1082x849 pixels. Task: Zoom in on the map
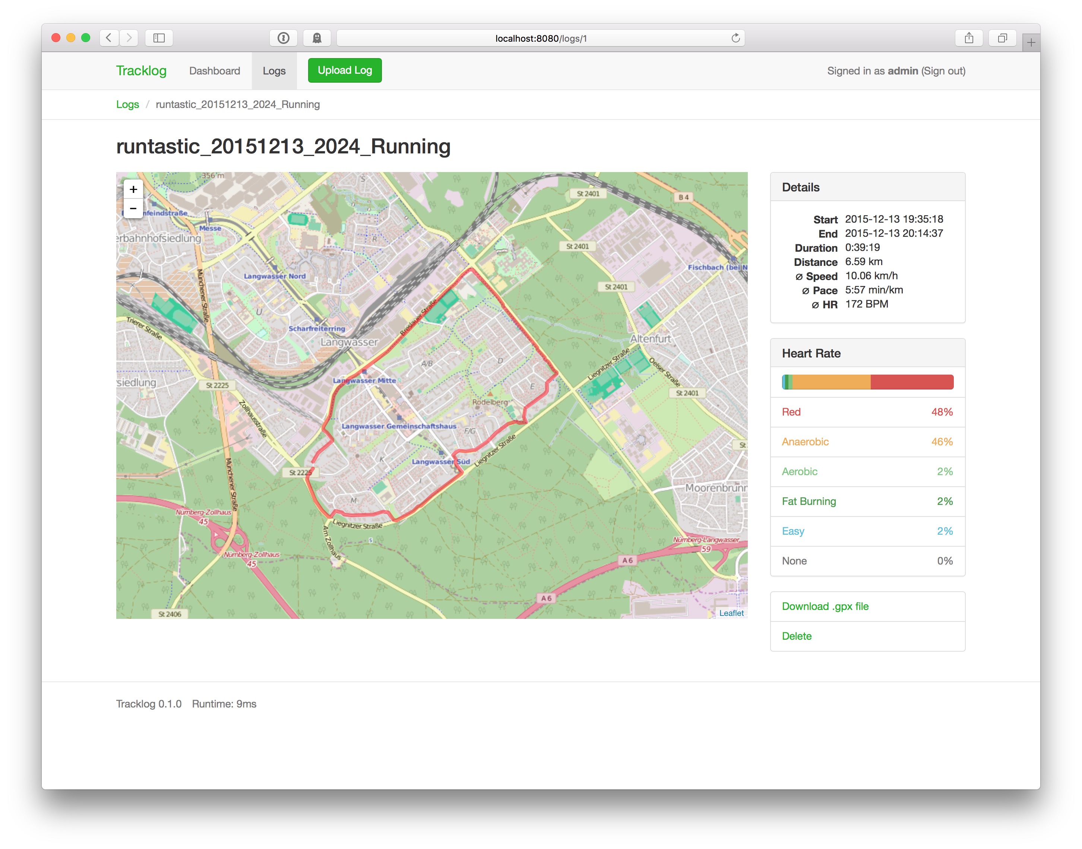click(133, 190)
